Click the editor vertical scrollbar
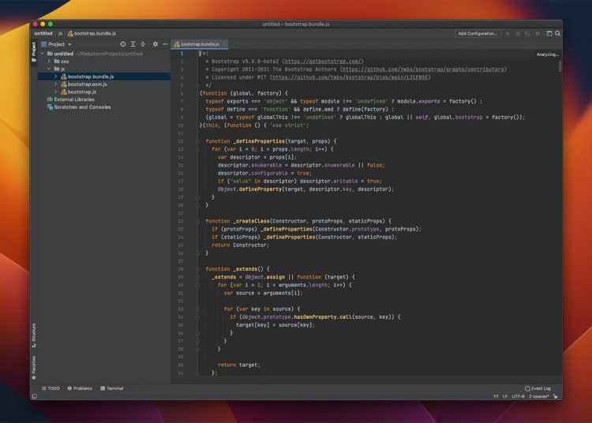Viewport: 592px width, 423px height. tap(560, 68)
